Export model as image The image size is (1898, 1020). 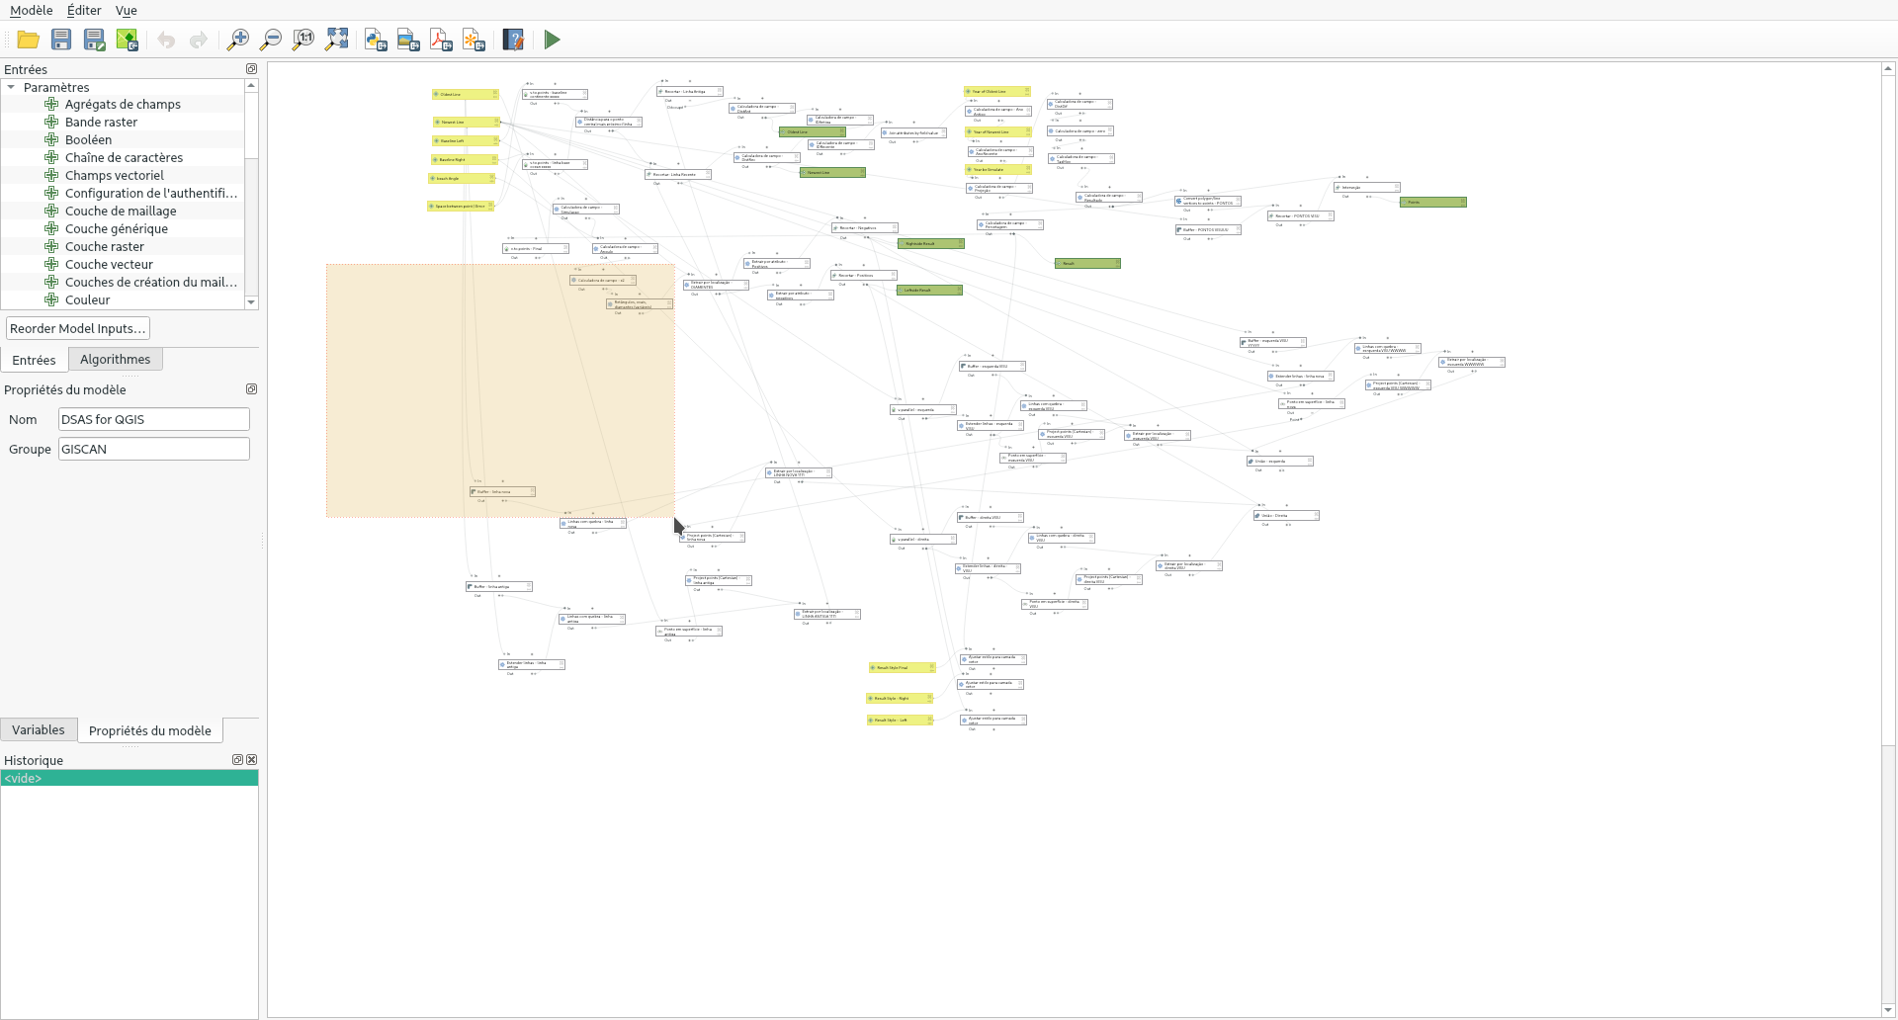coord(408,40)
